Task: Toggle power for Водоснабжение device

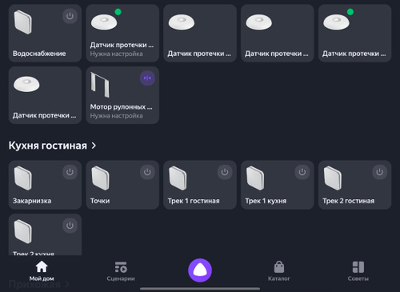Action: [70, 16]
